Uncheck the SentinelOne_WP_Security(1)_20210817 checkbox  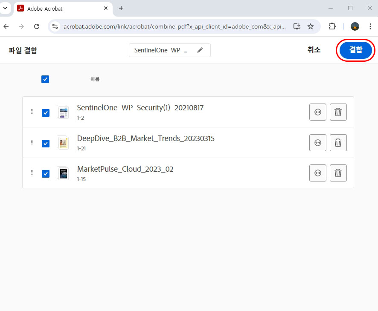pyautogui.click(x=46, y=112)
